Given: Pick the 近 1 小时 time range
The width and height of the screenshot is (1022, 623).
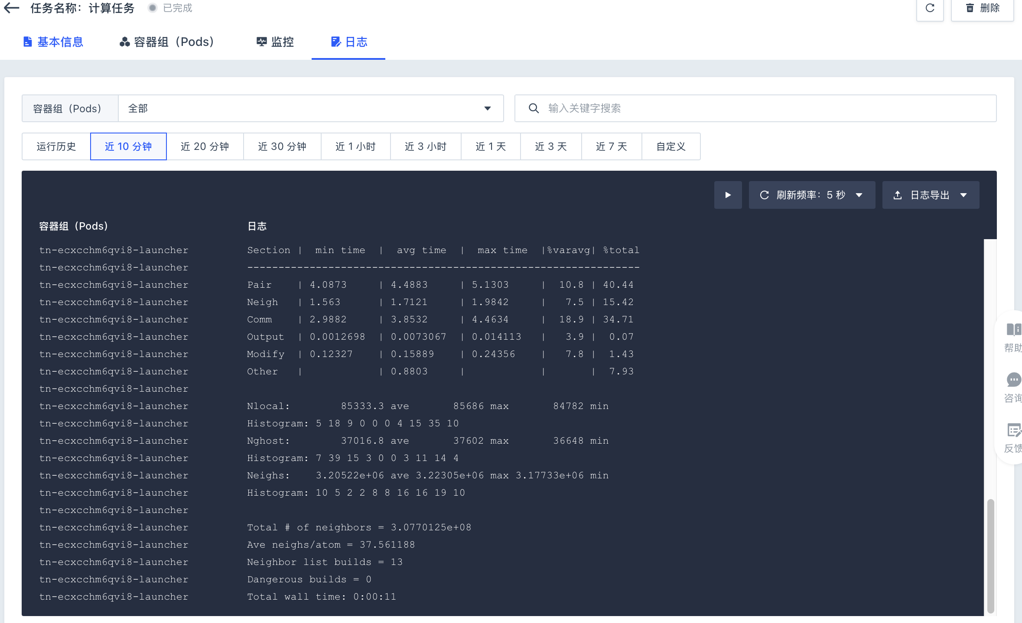Looking at the screenshot, I should [x=356, y=146].
